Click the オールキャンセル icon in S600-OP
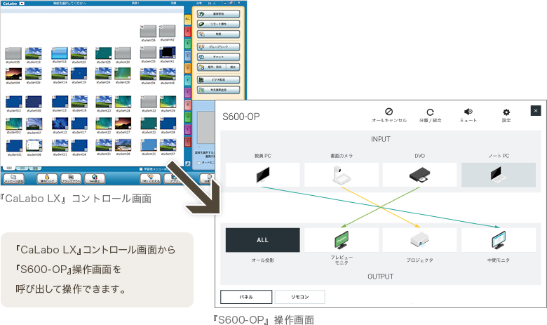 click(x=389, y=112)
